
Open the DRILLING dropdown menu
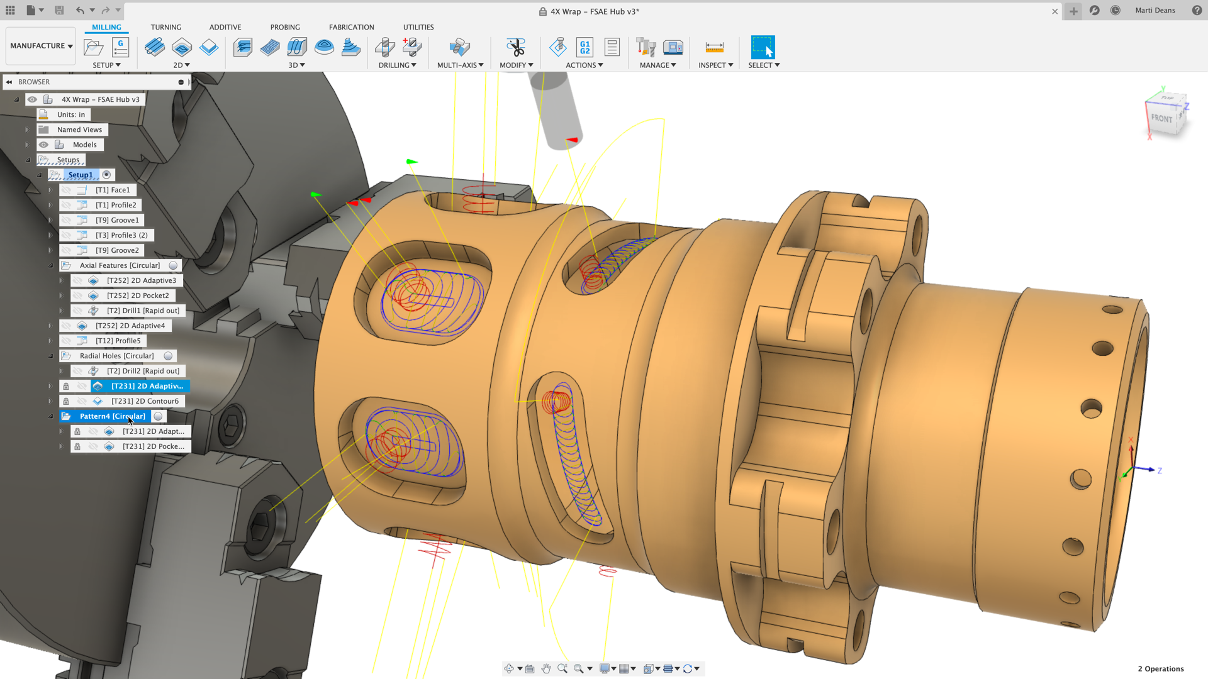point(397,65)
